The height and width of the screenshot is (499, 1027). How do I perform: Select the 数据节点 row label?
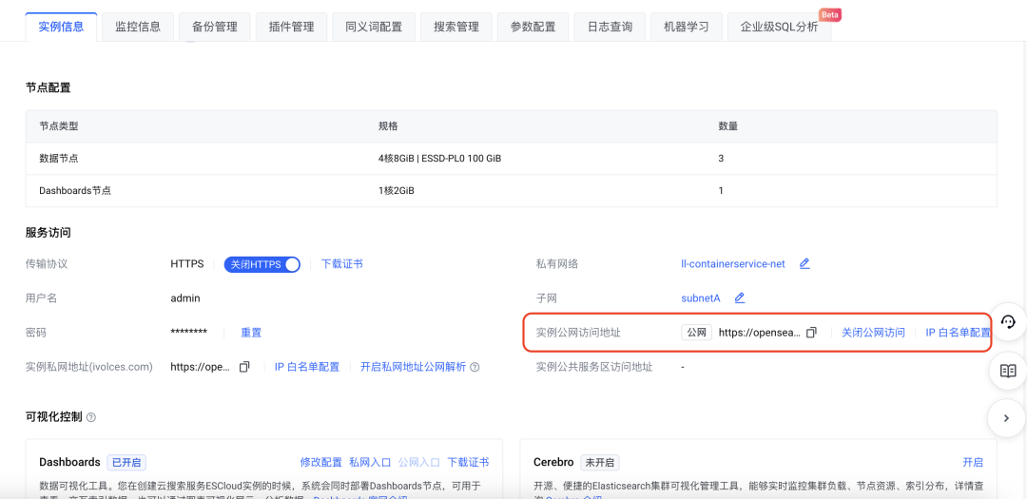(x=59, y=159)
